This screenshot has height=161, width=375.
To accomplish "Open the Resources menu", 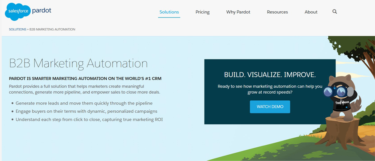I will (x=277, y=12).
